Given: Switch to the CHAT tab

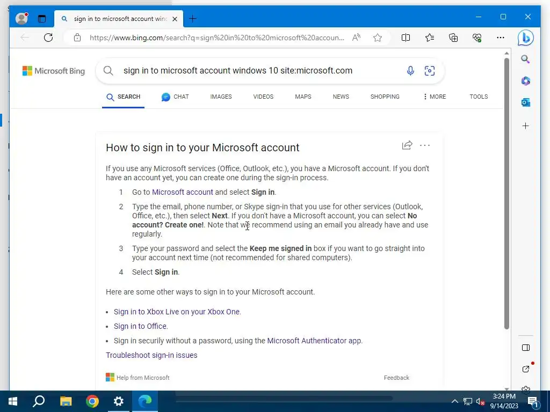Looking at the screenshot, I should (x=175, y=97).
